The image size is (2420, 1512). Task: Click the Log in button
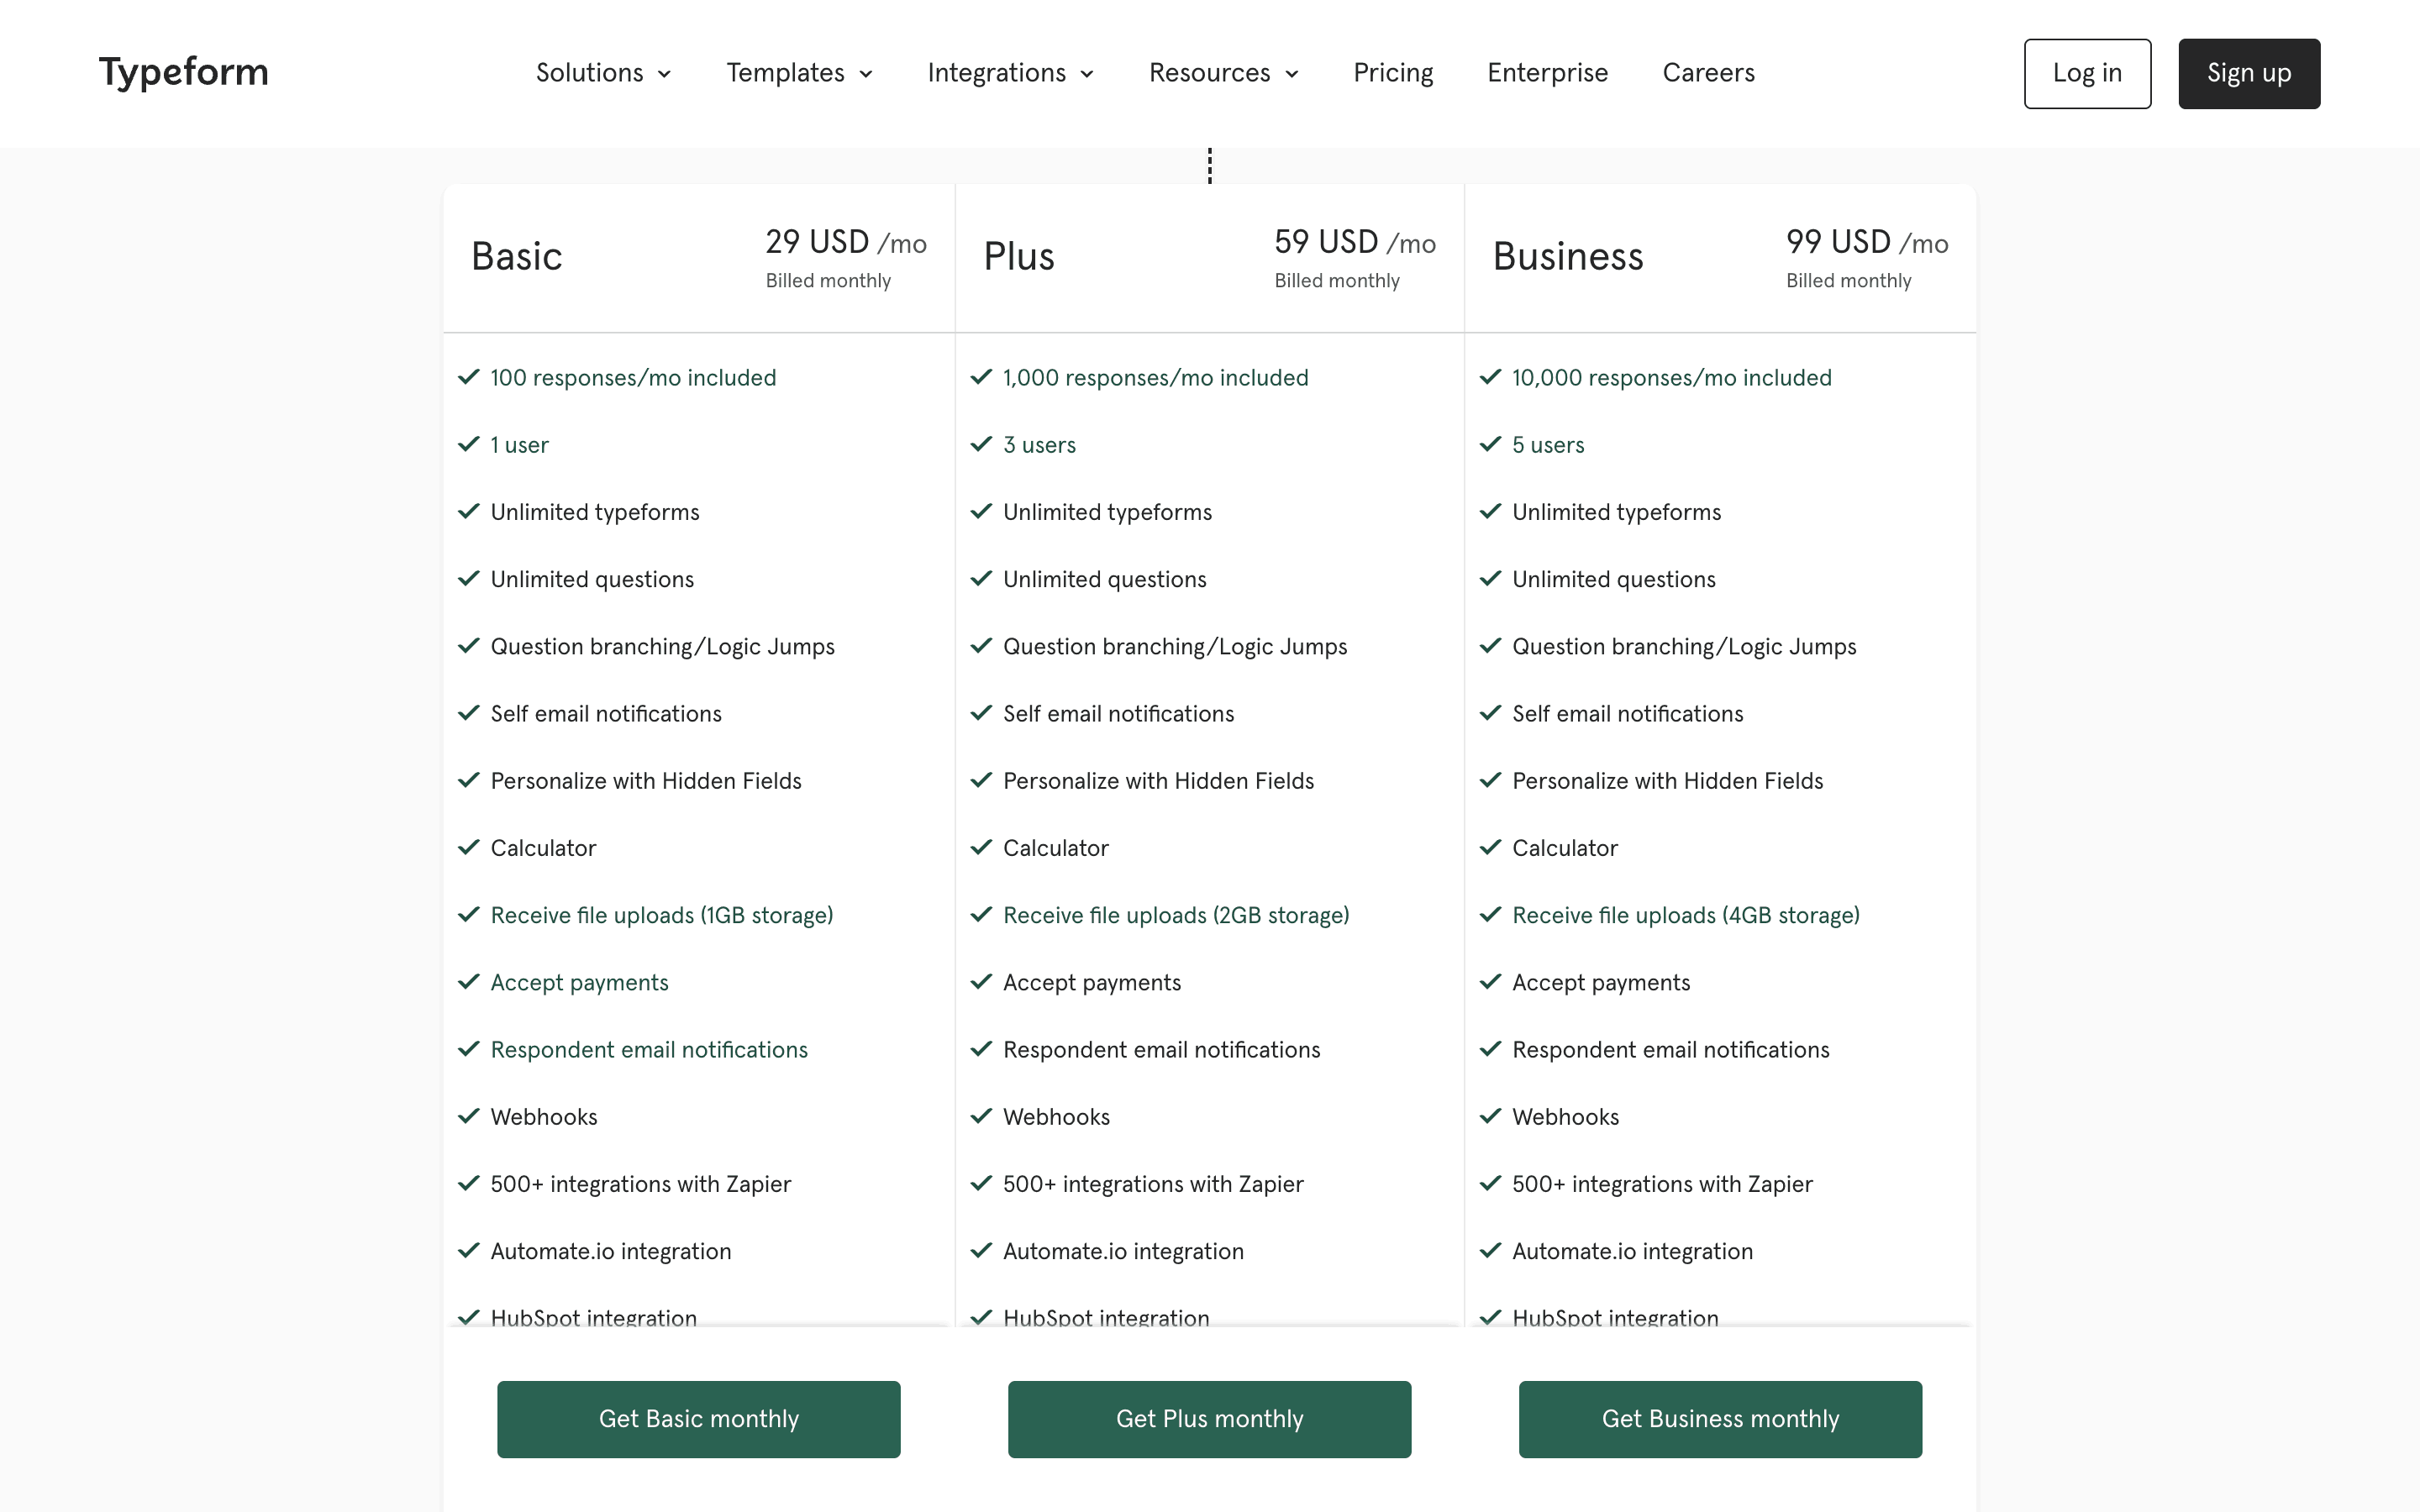click(2087, 73)
